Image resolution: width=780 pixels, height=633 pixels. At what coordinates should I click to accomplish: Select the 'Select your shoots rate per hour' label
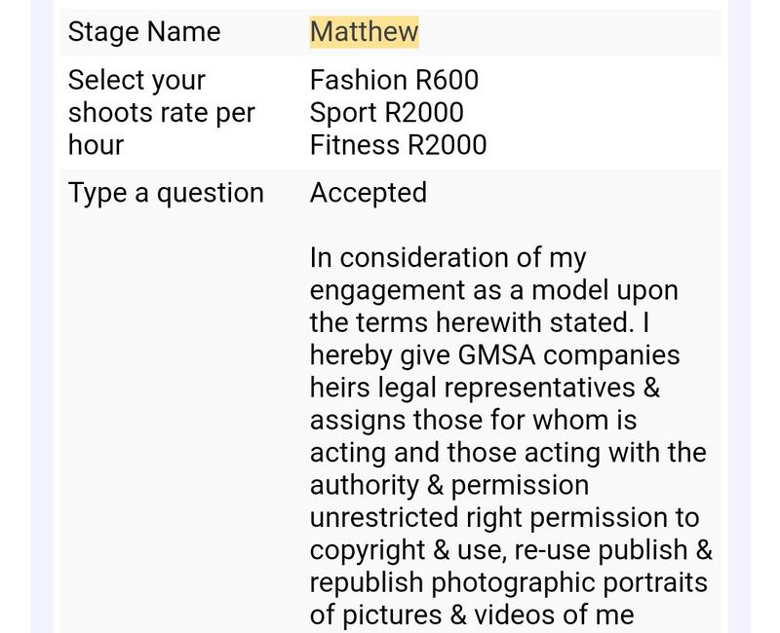[x=161, y=112]
